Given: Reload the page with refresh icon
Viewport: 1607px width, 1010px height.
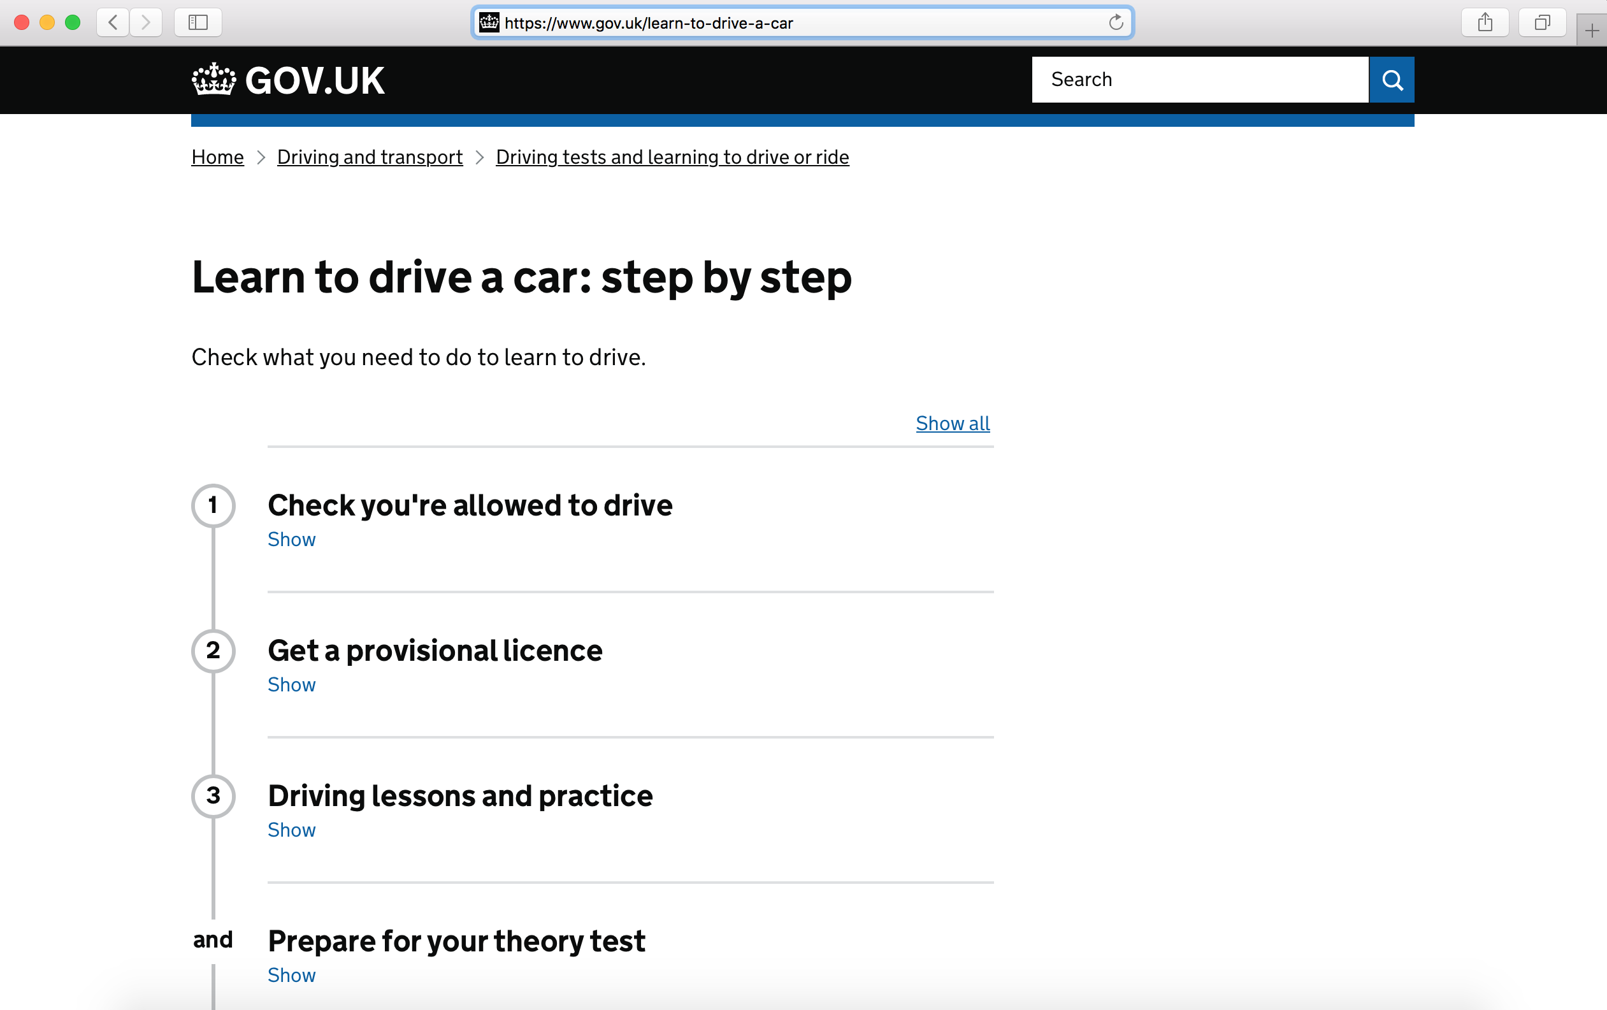Looking at the screenshot, I should [1116, 23].
